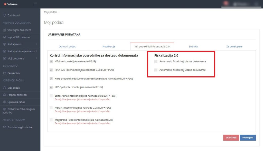Switch to the Osnovni podaci tab
Screen dimensions: 263x151
pos(68,46)
